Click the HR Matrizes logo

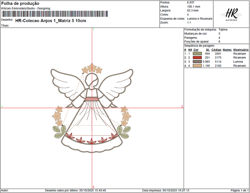231,15
